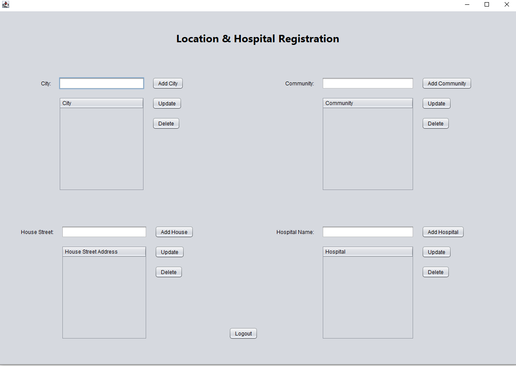The height and width of the screenshot is (366, 516).
Task: Click Update button beside Community list
Action: tap(436, 103)
